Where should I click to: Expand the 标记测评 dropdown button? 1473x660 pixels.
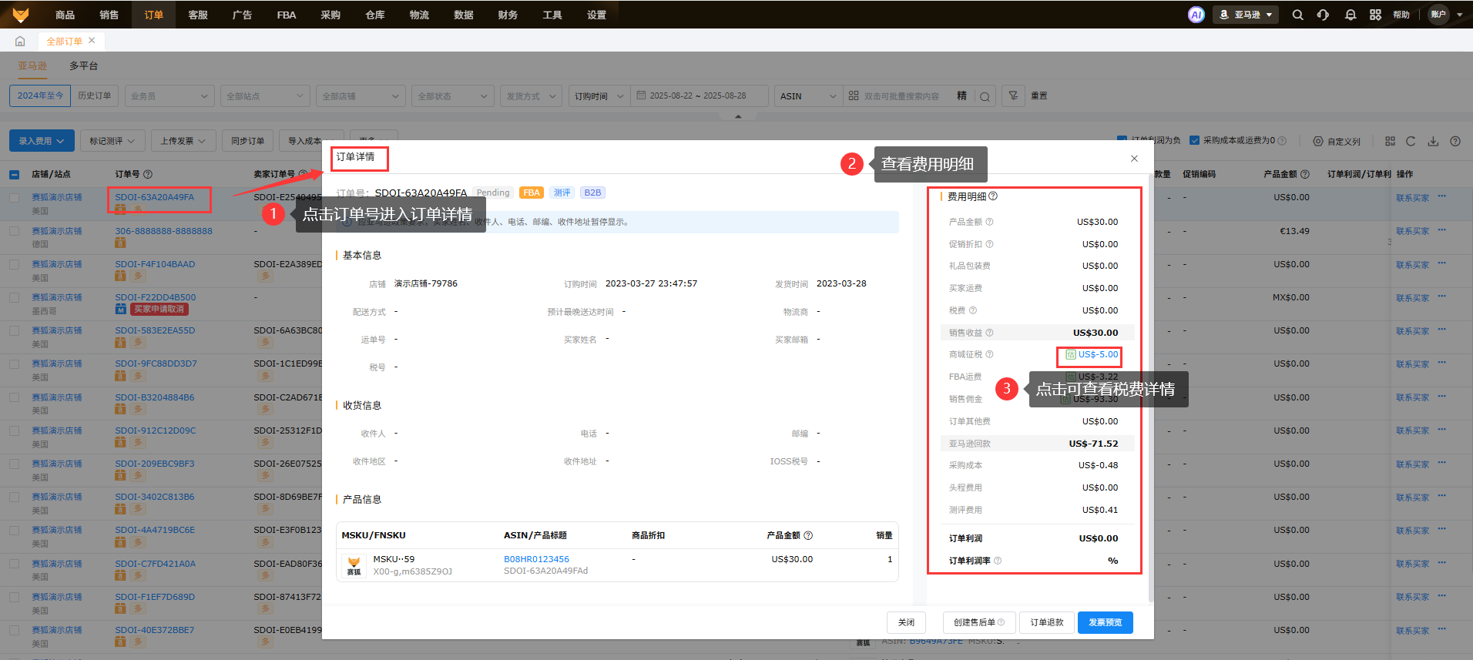pyautogui.click(x=112, y=141)
